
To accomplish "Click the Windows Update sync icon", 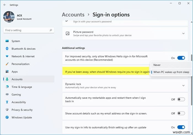I will [7, 117].
